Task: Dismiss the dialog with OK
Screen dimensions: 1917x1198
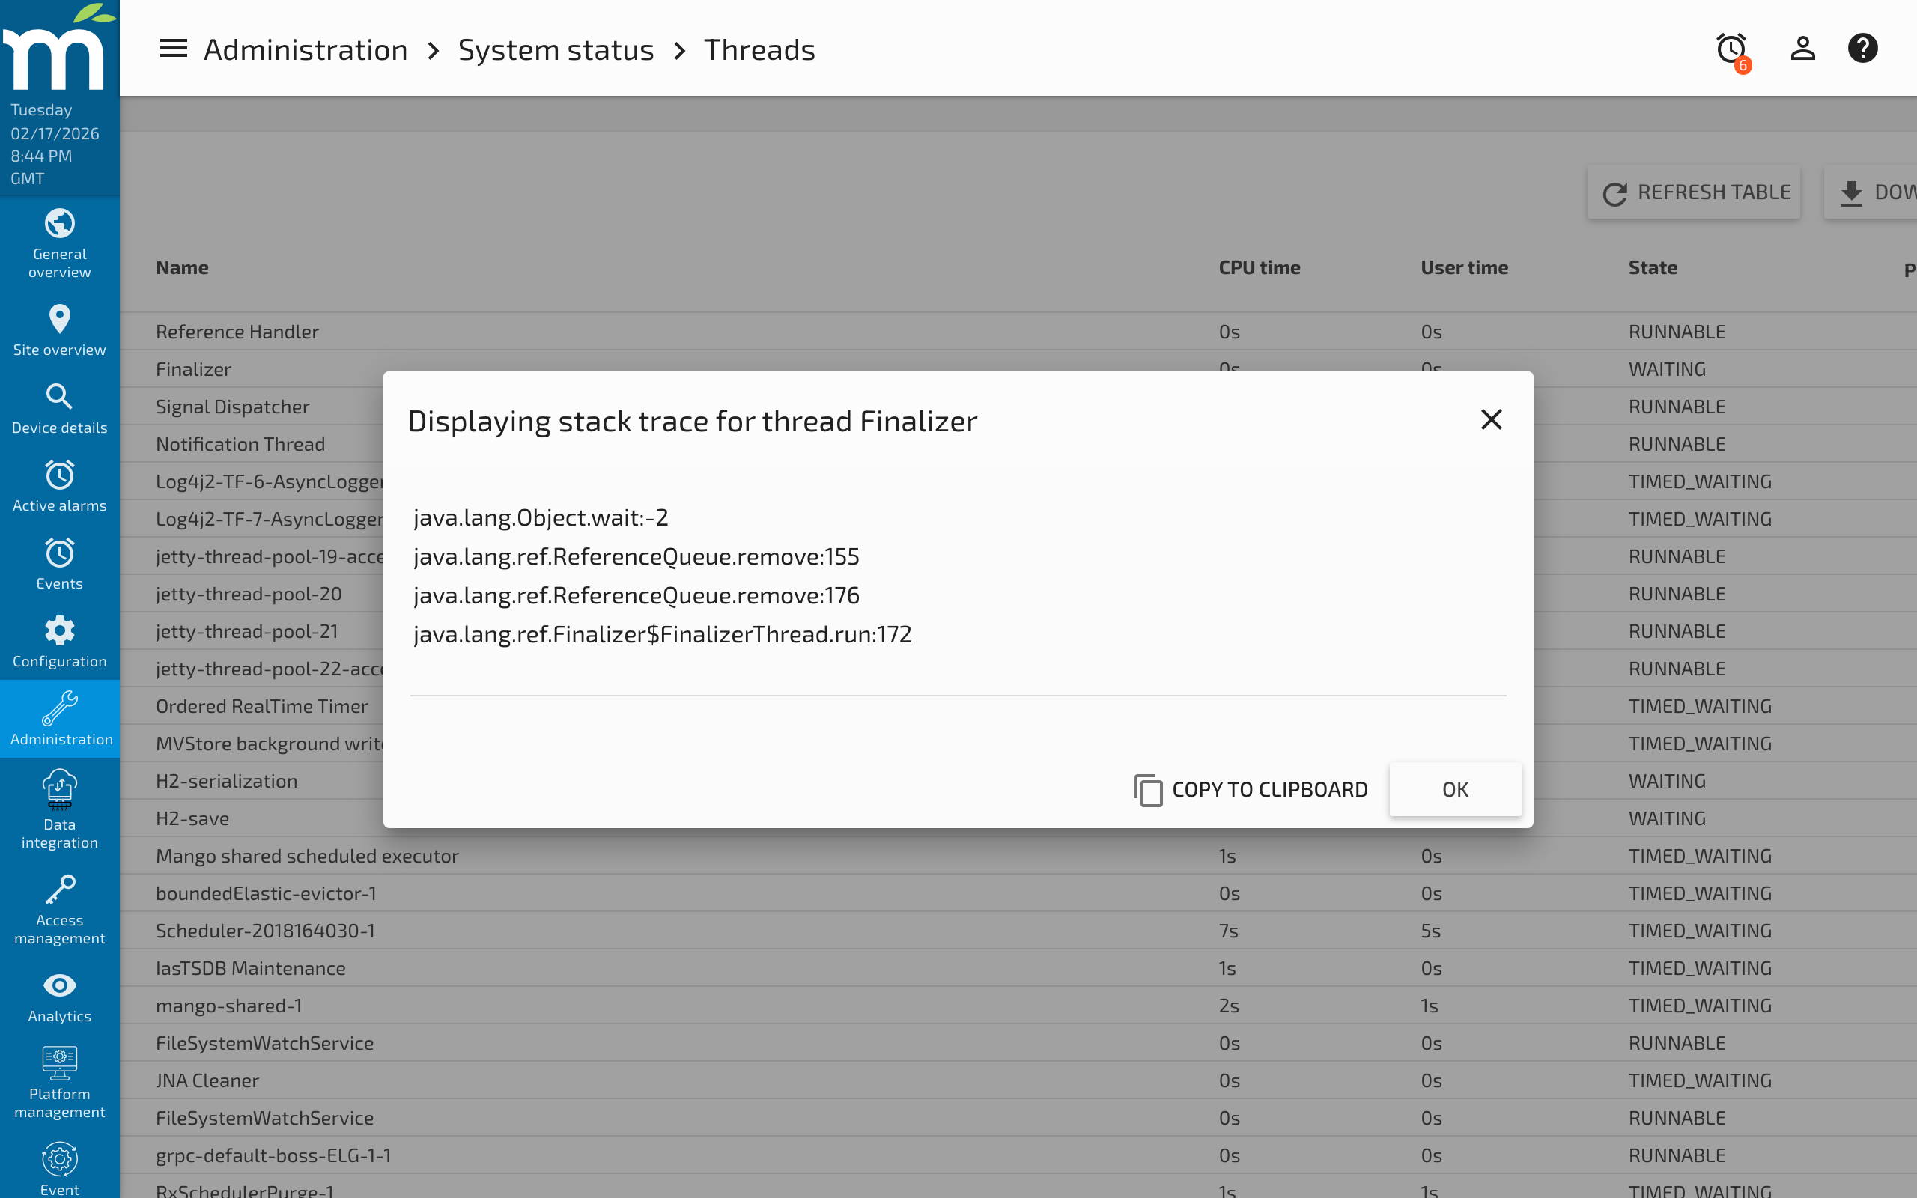Action: pyautogui.click(x=1455, y=789)
